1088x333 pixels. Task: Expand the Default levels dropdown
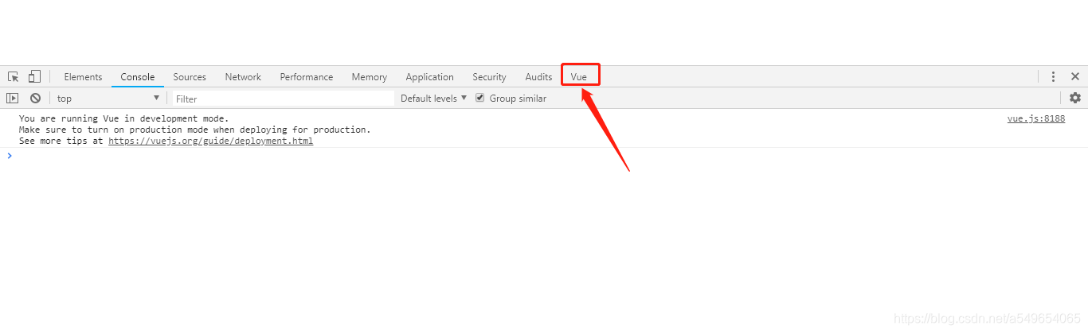[x=434, y=99]
